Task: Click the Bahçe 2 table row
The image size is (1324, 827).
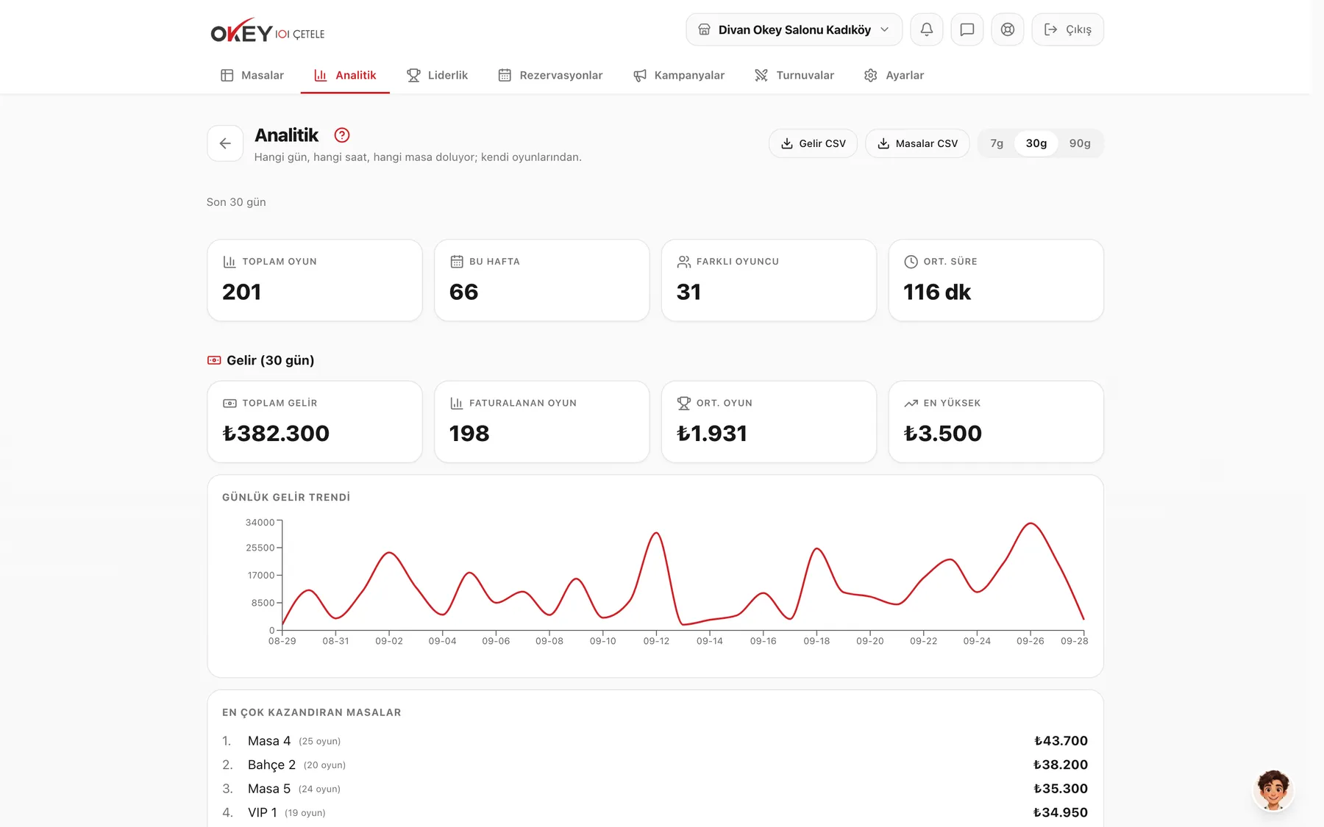Action: tap(655, 765)
